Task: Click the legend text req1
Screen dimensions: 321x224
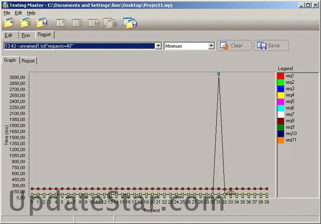Action: (x=290, y=76)
